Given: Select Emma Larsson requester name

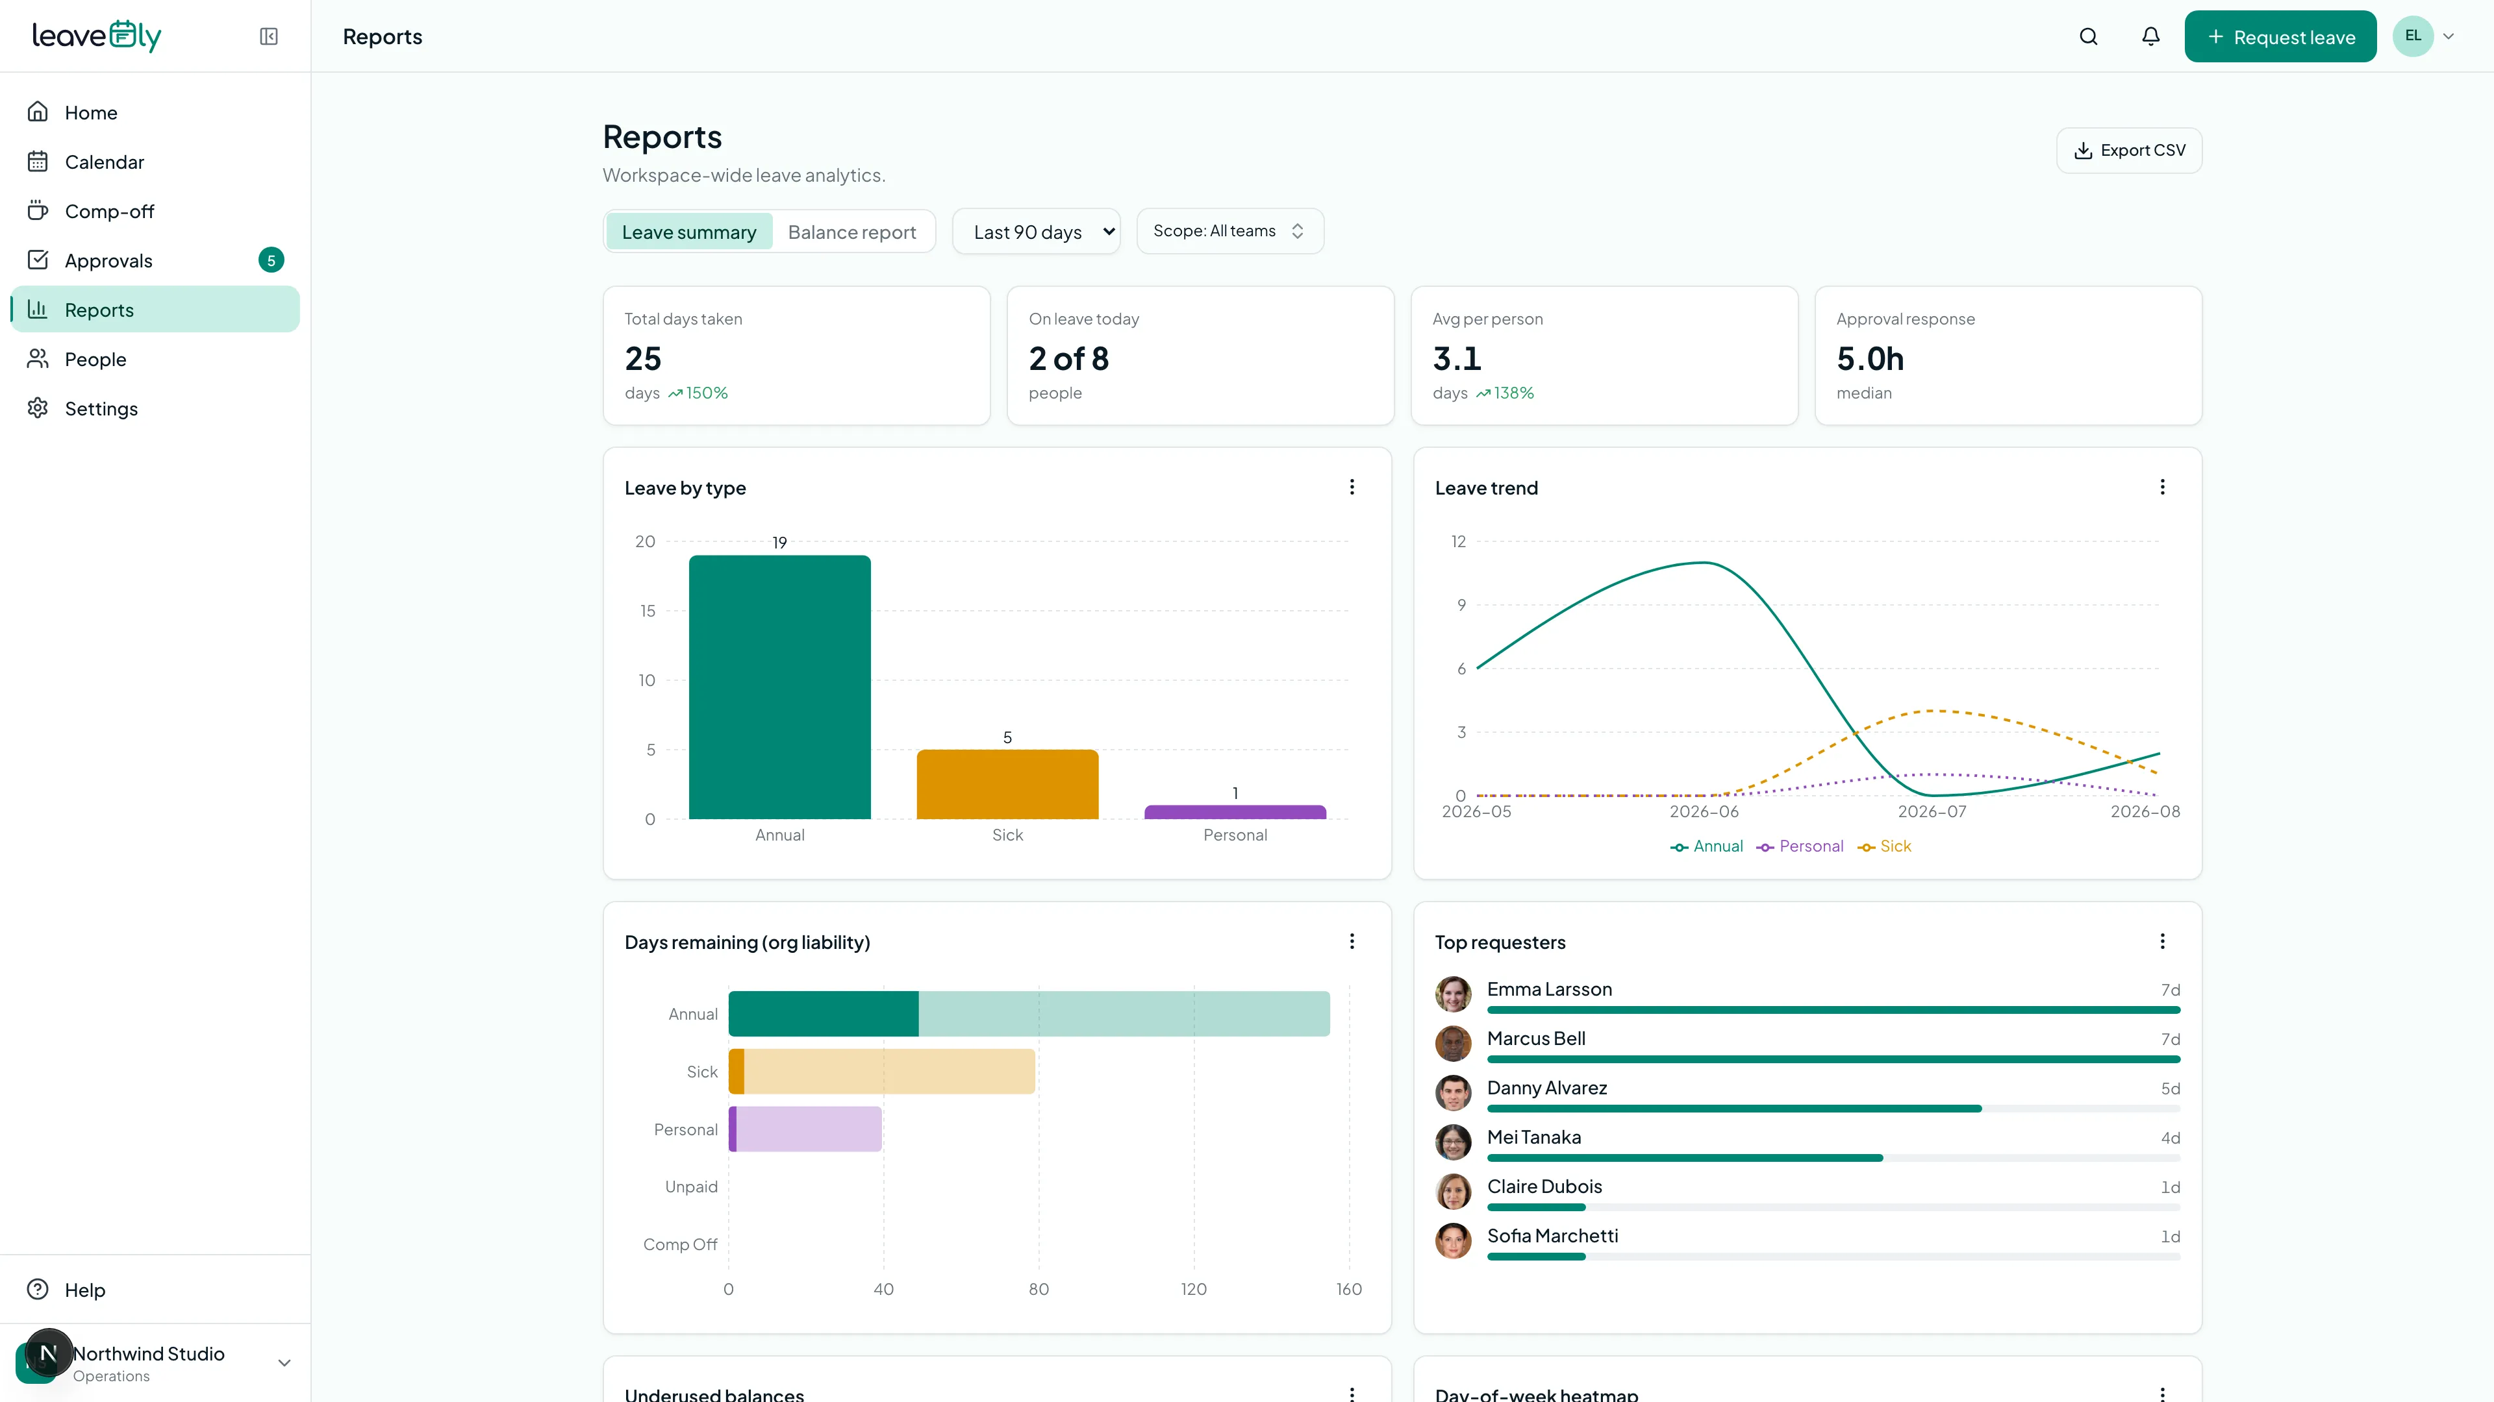Looking at the screenshot, I should click(1549, 990).
